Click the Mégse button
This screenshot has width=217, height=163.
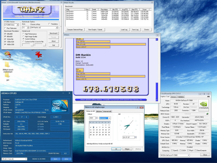[x=127, y=149]
